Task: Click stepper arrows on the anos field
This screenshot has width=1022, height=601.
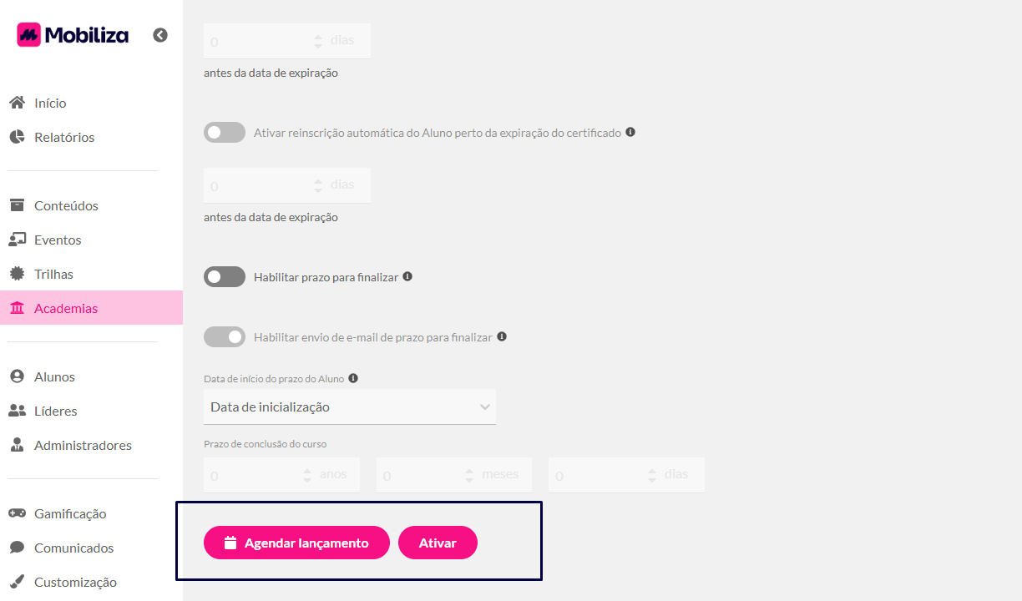Action: click(307, 475)
